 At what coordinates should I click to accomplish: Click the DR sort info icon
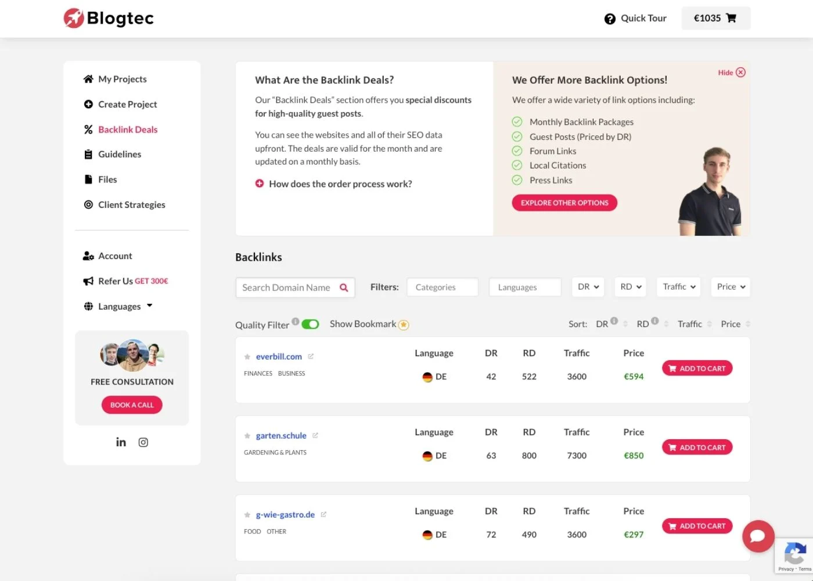(x=614, y=321)
